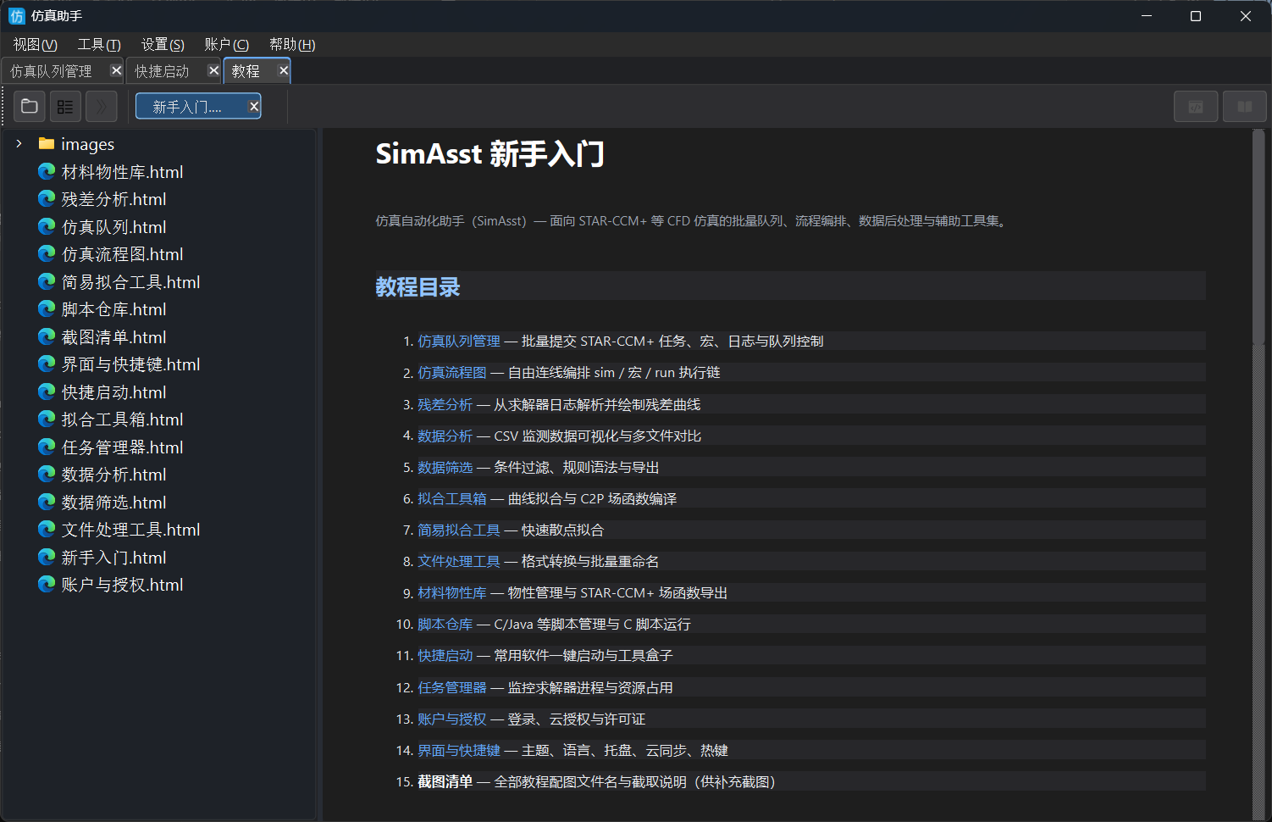This screenshot has width=1272, height=822.
Task: Click the SimAsst 新手入门 page title
Action: [489, 154]
